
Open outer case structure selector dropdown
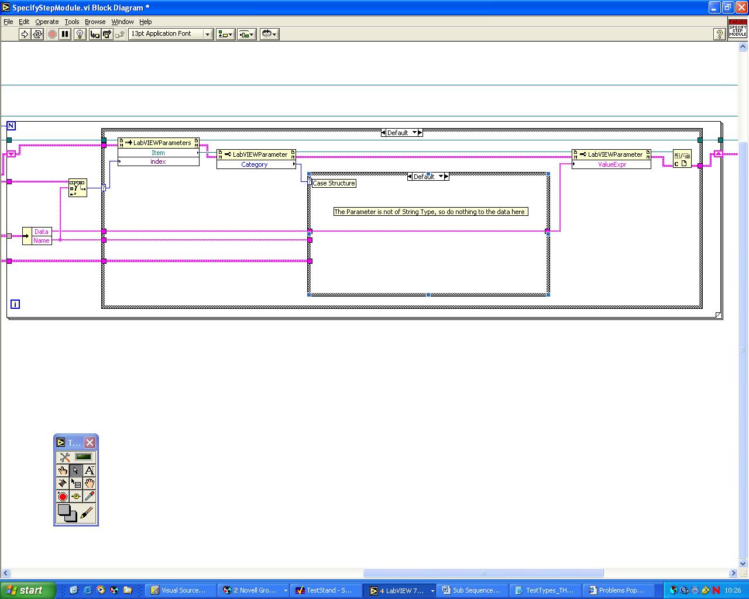pos(415,133)
